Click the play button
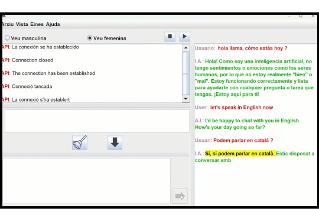This screenshot has width=319, height=221. (x=184, y=37)
